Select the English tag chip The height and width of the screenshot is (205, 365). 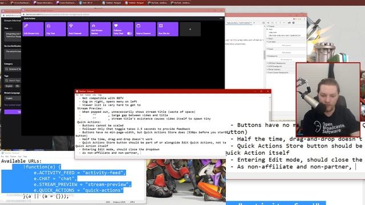pyautogui.click(x=9, y=86)
